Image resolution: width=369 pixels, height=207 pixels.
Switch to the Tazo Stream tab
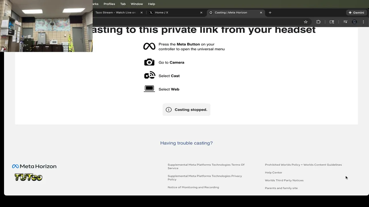(x=118, y=13)
